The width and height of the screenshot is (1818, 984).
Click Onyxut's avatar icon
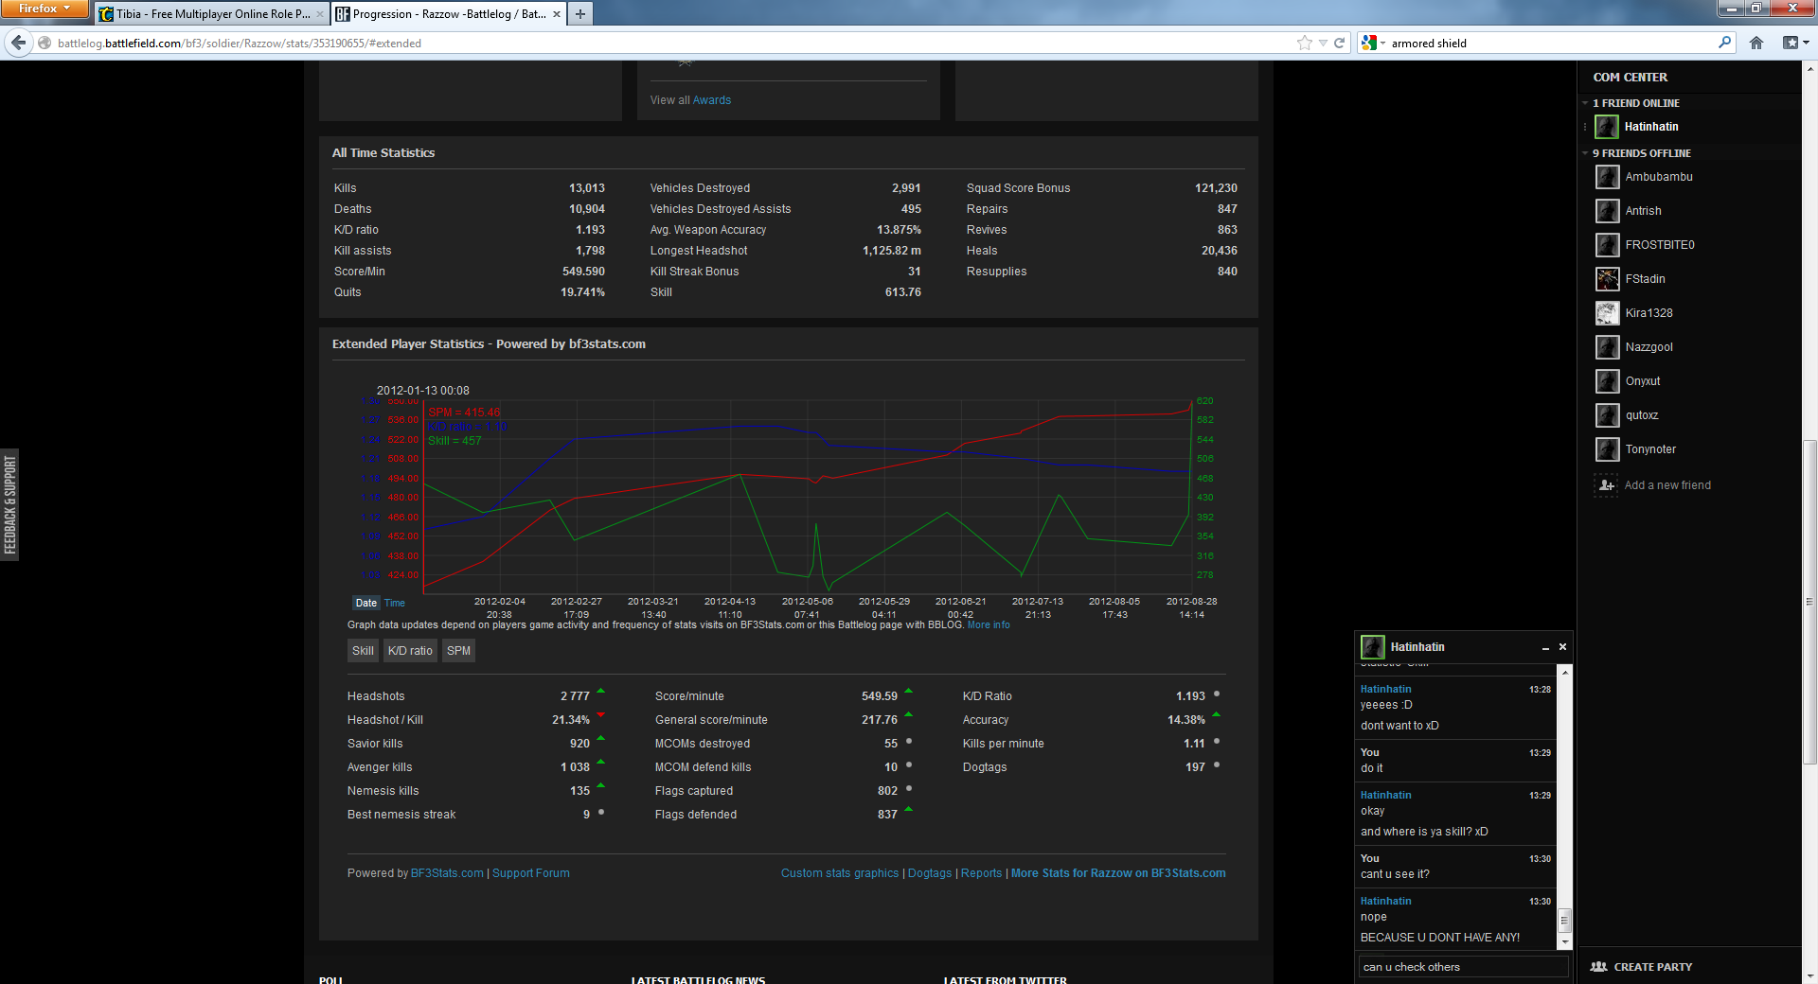pyautogui.click(x=1607, y=381)
